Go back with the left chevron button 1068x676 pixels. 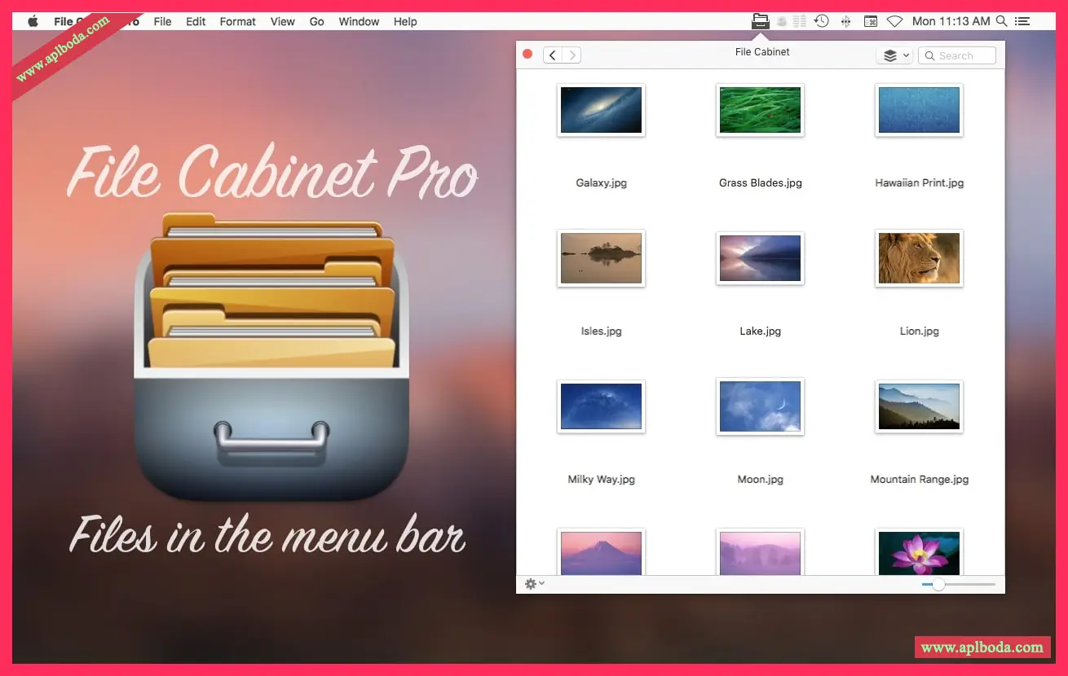553,55
